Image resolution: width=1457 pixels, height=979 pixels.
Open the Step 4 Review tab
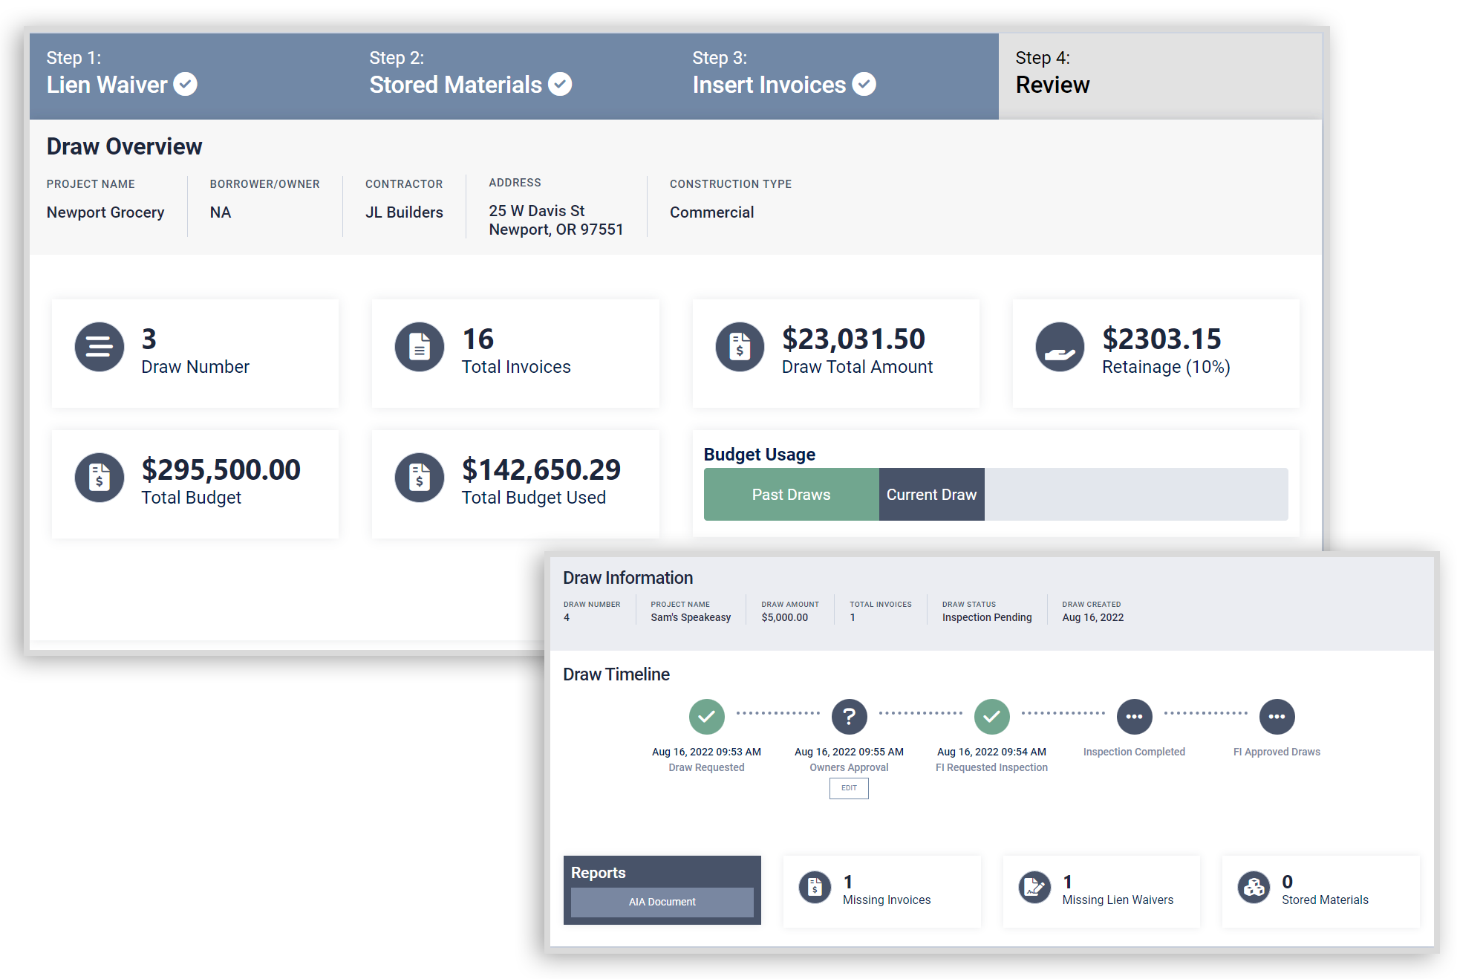1160,77
